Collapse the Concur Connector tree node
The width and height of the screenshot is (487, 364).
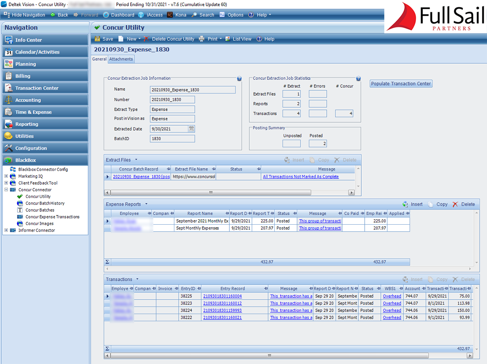click(x=6, y=190)
